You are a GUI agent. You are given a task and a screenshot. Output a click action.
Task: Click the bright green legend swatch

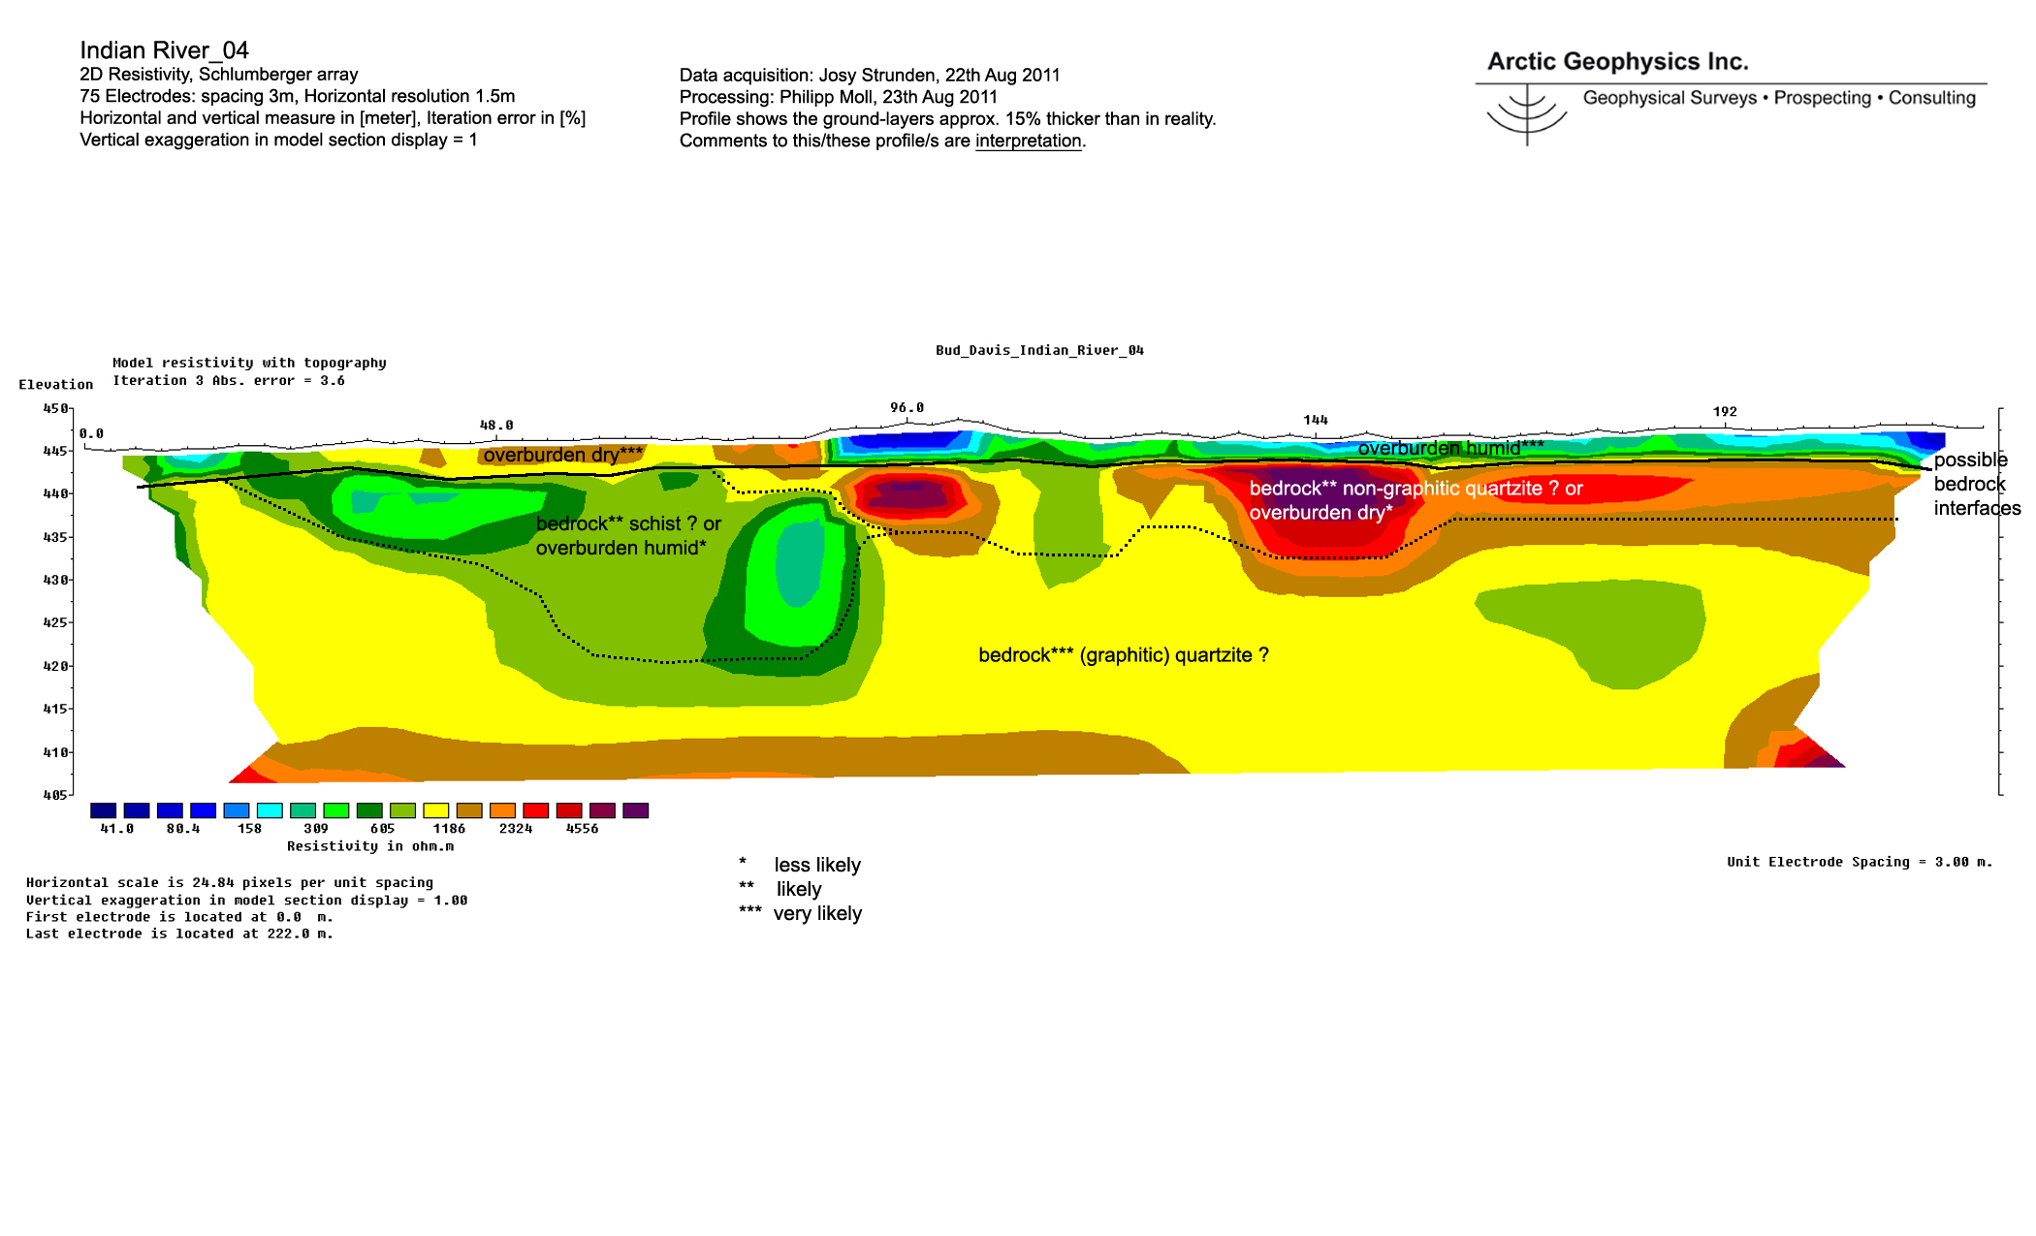pos(335,810)
